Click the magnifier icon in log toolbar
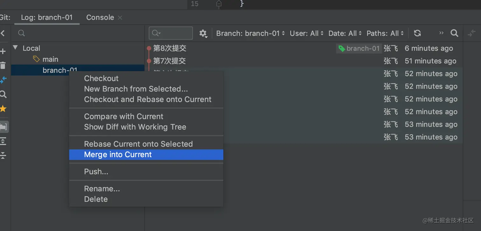This screenshot has width=481, height=231. click(455, 33)
